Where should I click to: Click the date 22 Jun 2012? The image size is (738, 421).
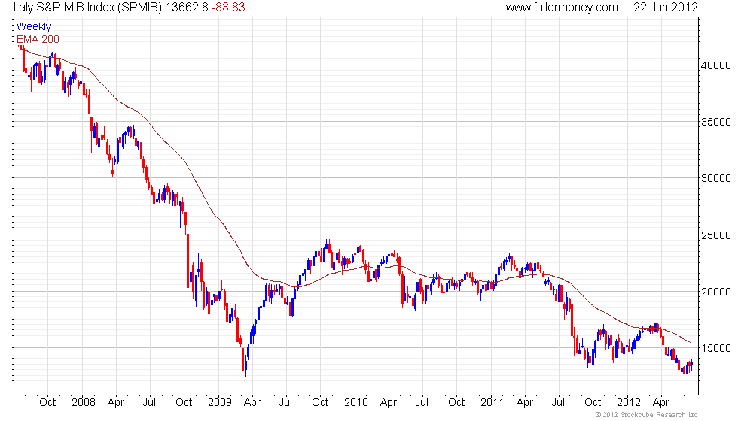[666, 7]
